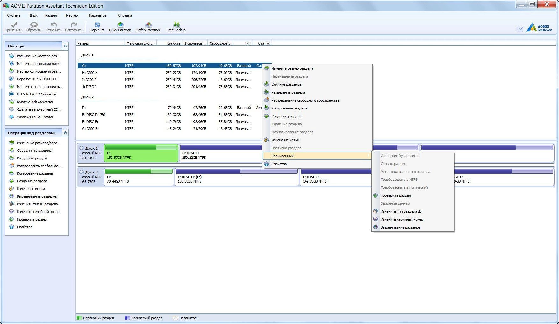
Task: Open the Расширенный submenu arrow
Action: pyautogui.click(x=369, y=156)
